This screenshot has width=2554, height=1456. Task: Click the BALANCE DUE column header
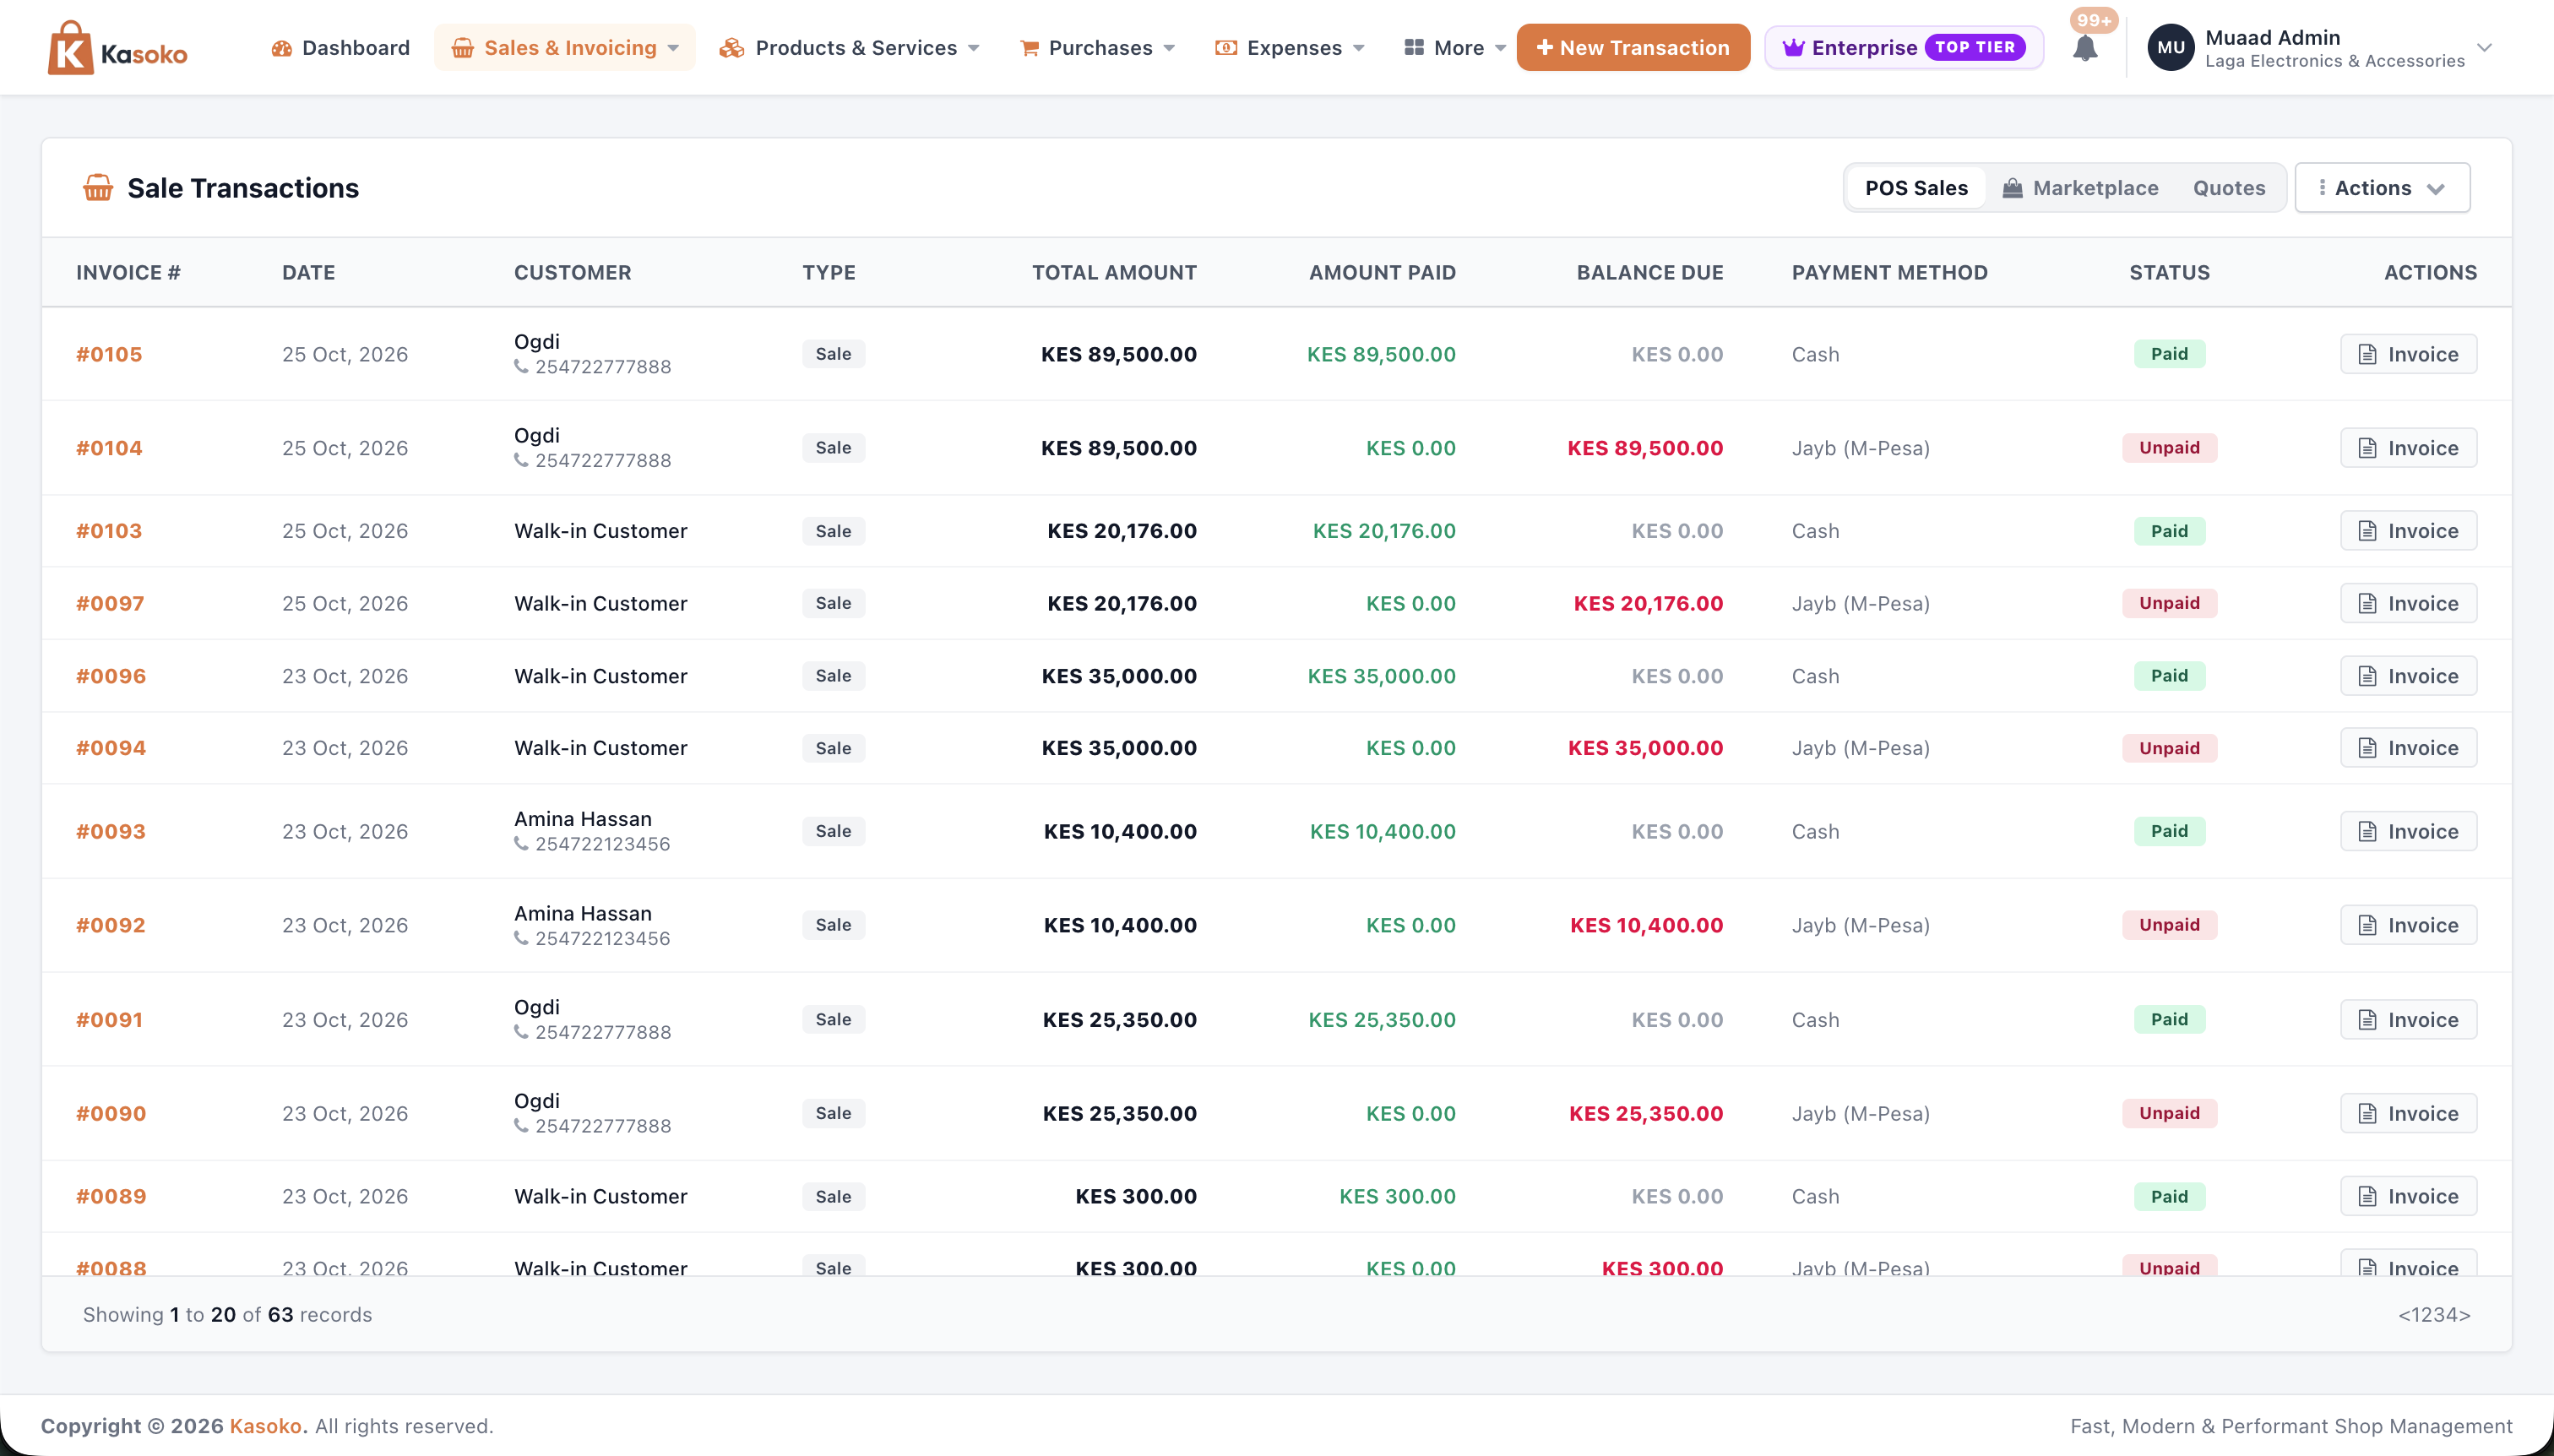click(1650, 272)
